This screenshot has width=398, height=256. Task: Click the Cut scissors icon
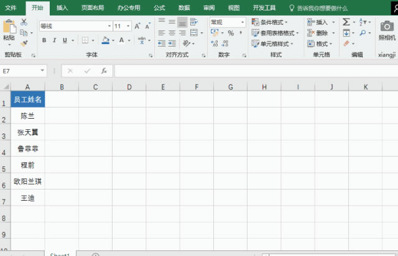tap(24, 22)
